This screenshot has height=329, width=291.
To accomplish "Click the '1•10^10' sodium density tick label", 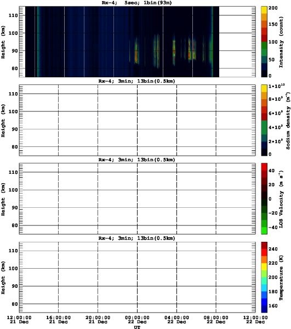I will point(277,86).
